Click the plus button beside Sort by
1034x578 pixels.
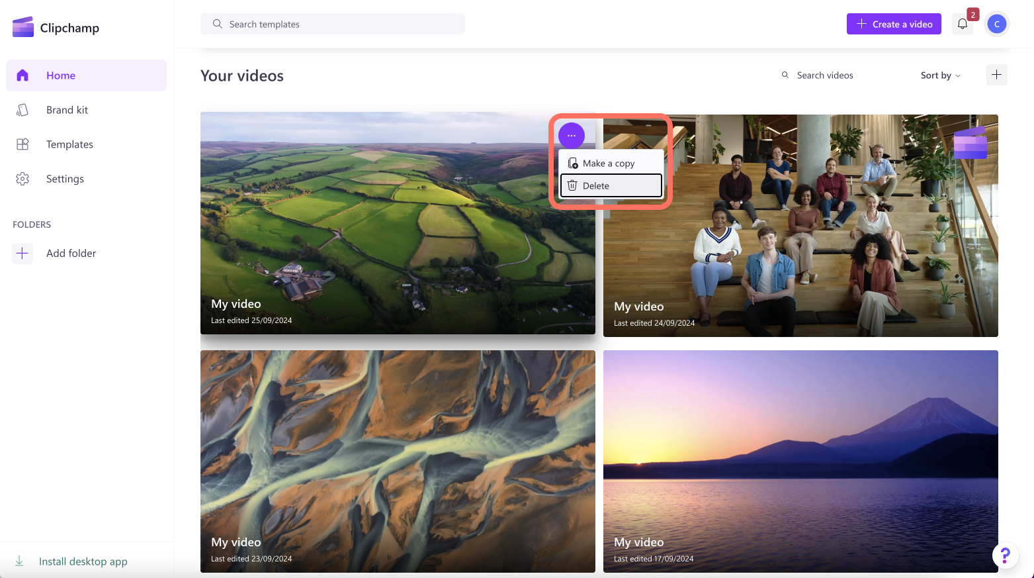coord(997,75)
